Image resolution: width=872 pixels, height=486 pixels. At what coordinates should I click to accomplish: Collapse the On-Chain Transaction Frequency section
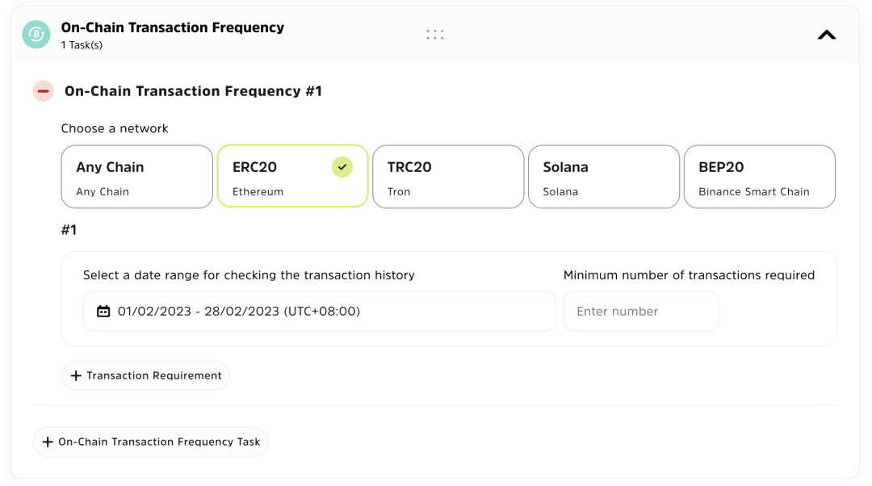826,35
